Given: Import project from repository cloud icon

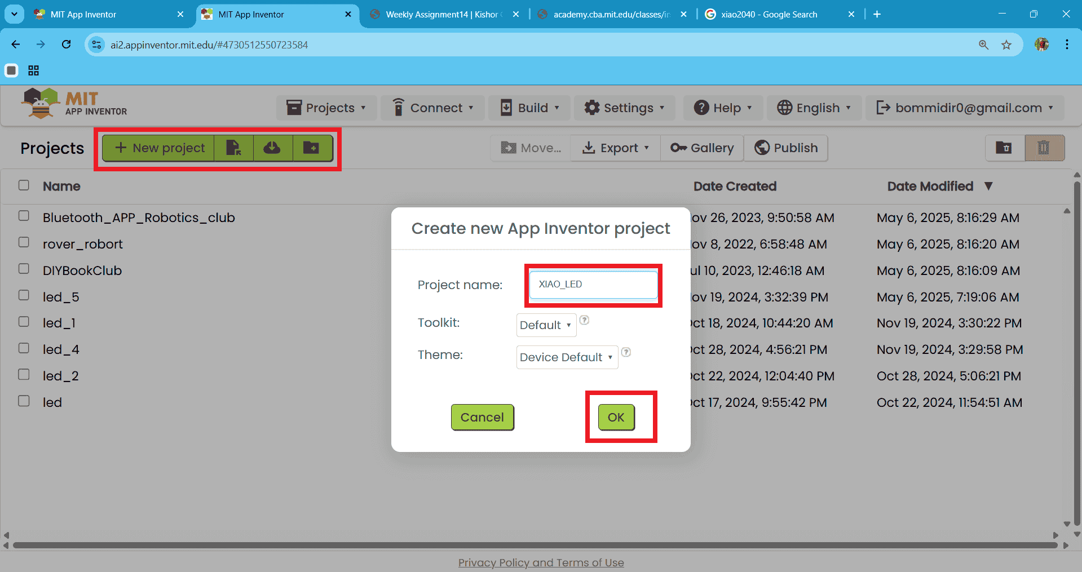Looking at the screenshot, I should 272,148.
